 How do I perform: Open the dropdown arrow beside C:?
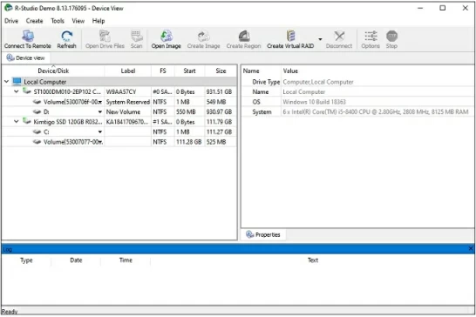tap(100, 132)
